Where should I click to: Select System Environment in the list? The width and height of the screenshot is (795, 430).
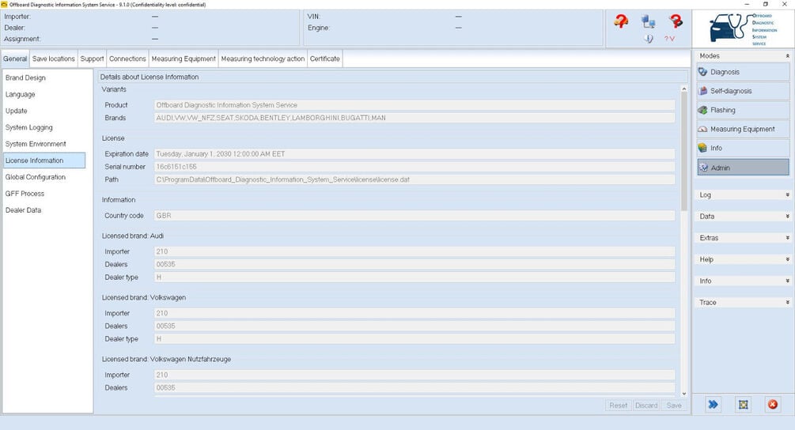[x=44, y=144]
